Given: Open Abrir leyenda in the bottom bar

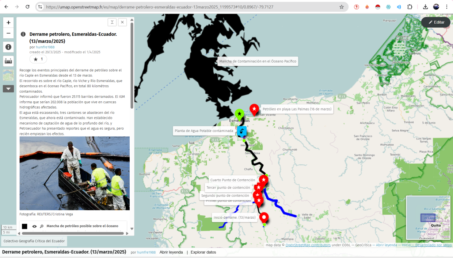Looking at the screenshot, I should (171, 252).
